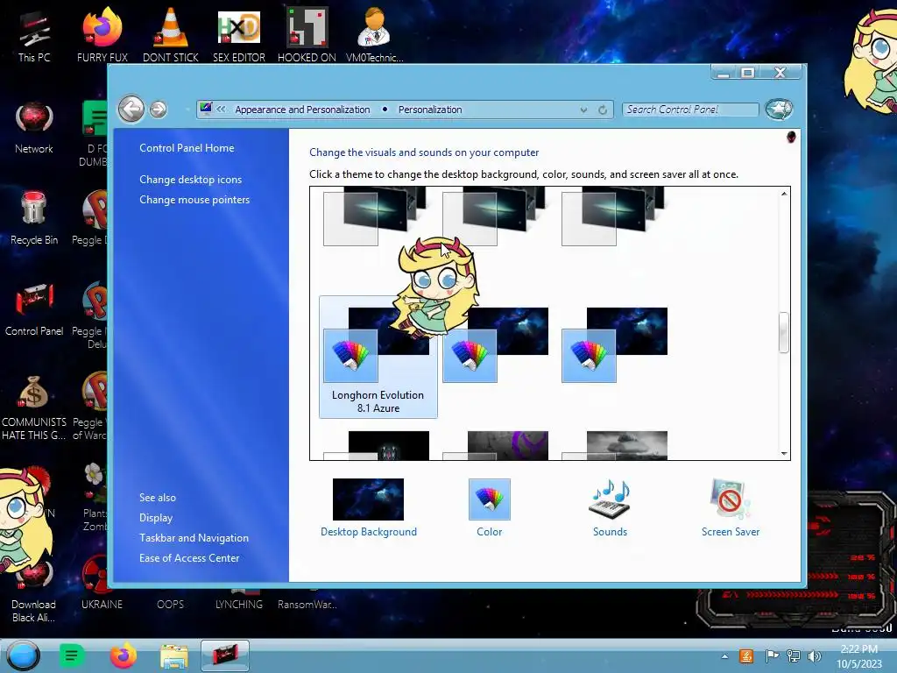Open the HxD editor desktop shortcut
This screenshot has height=673, width=897.
tap(238, 35)
